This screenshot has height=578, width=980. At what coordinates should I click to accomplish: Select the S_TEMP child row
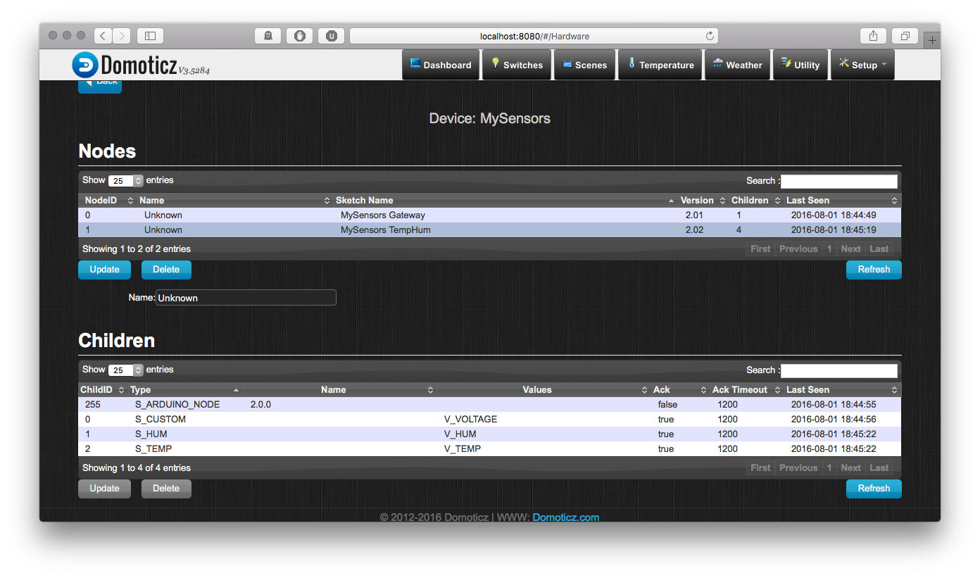(x=489, y=449)
